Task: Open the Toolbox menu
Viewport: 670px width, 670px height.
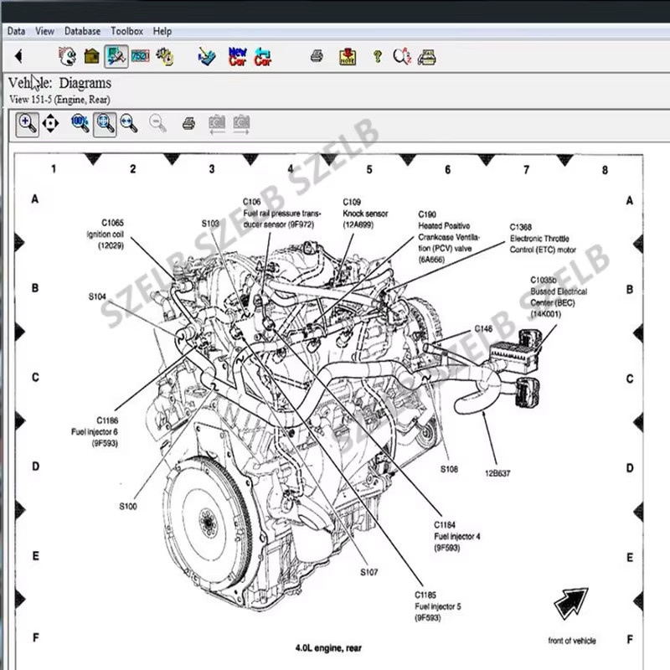Action: [x=127, y=31]
